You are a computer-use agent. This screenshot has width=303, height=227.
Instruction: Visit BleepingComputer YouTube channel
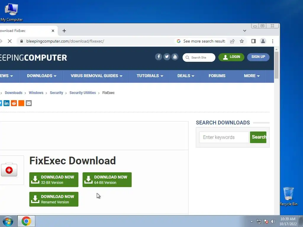tap(175, 57)
